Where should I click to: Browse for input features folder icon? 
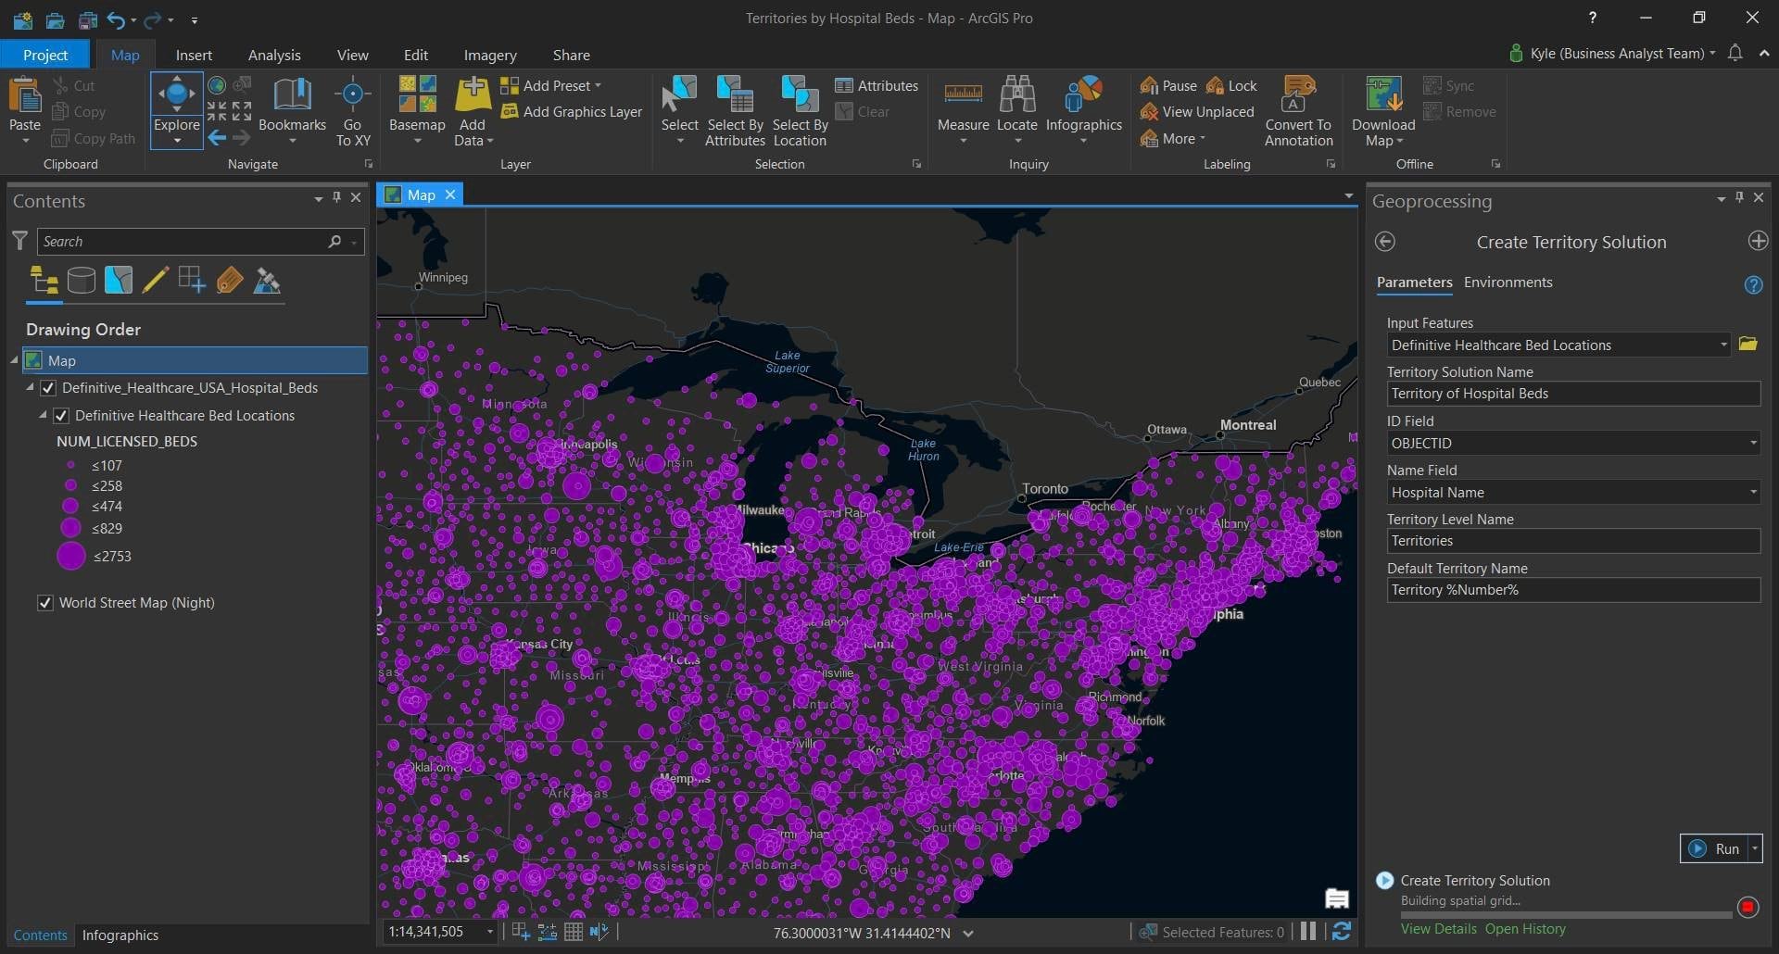(1748, 344)
